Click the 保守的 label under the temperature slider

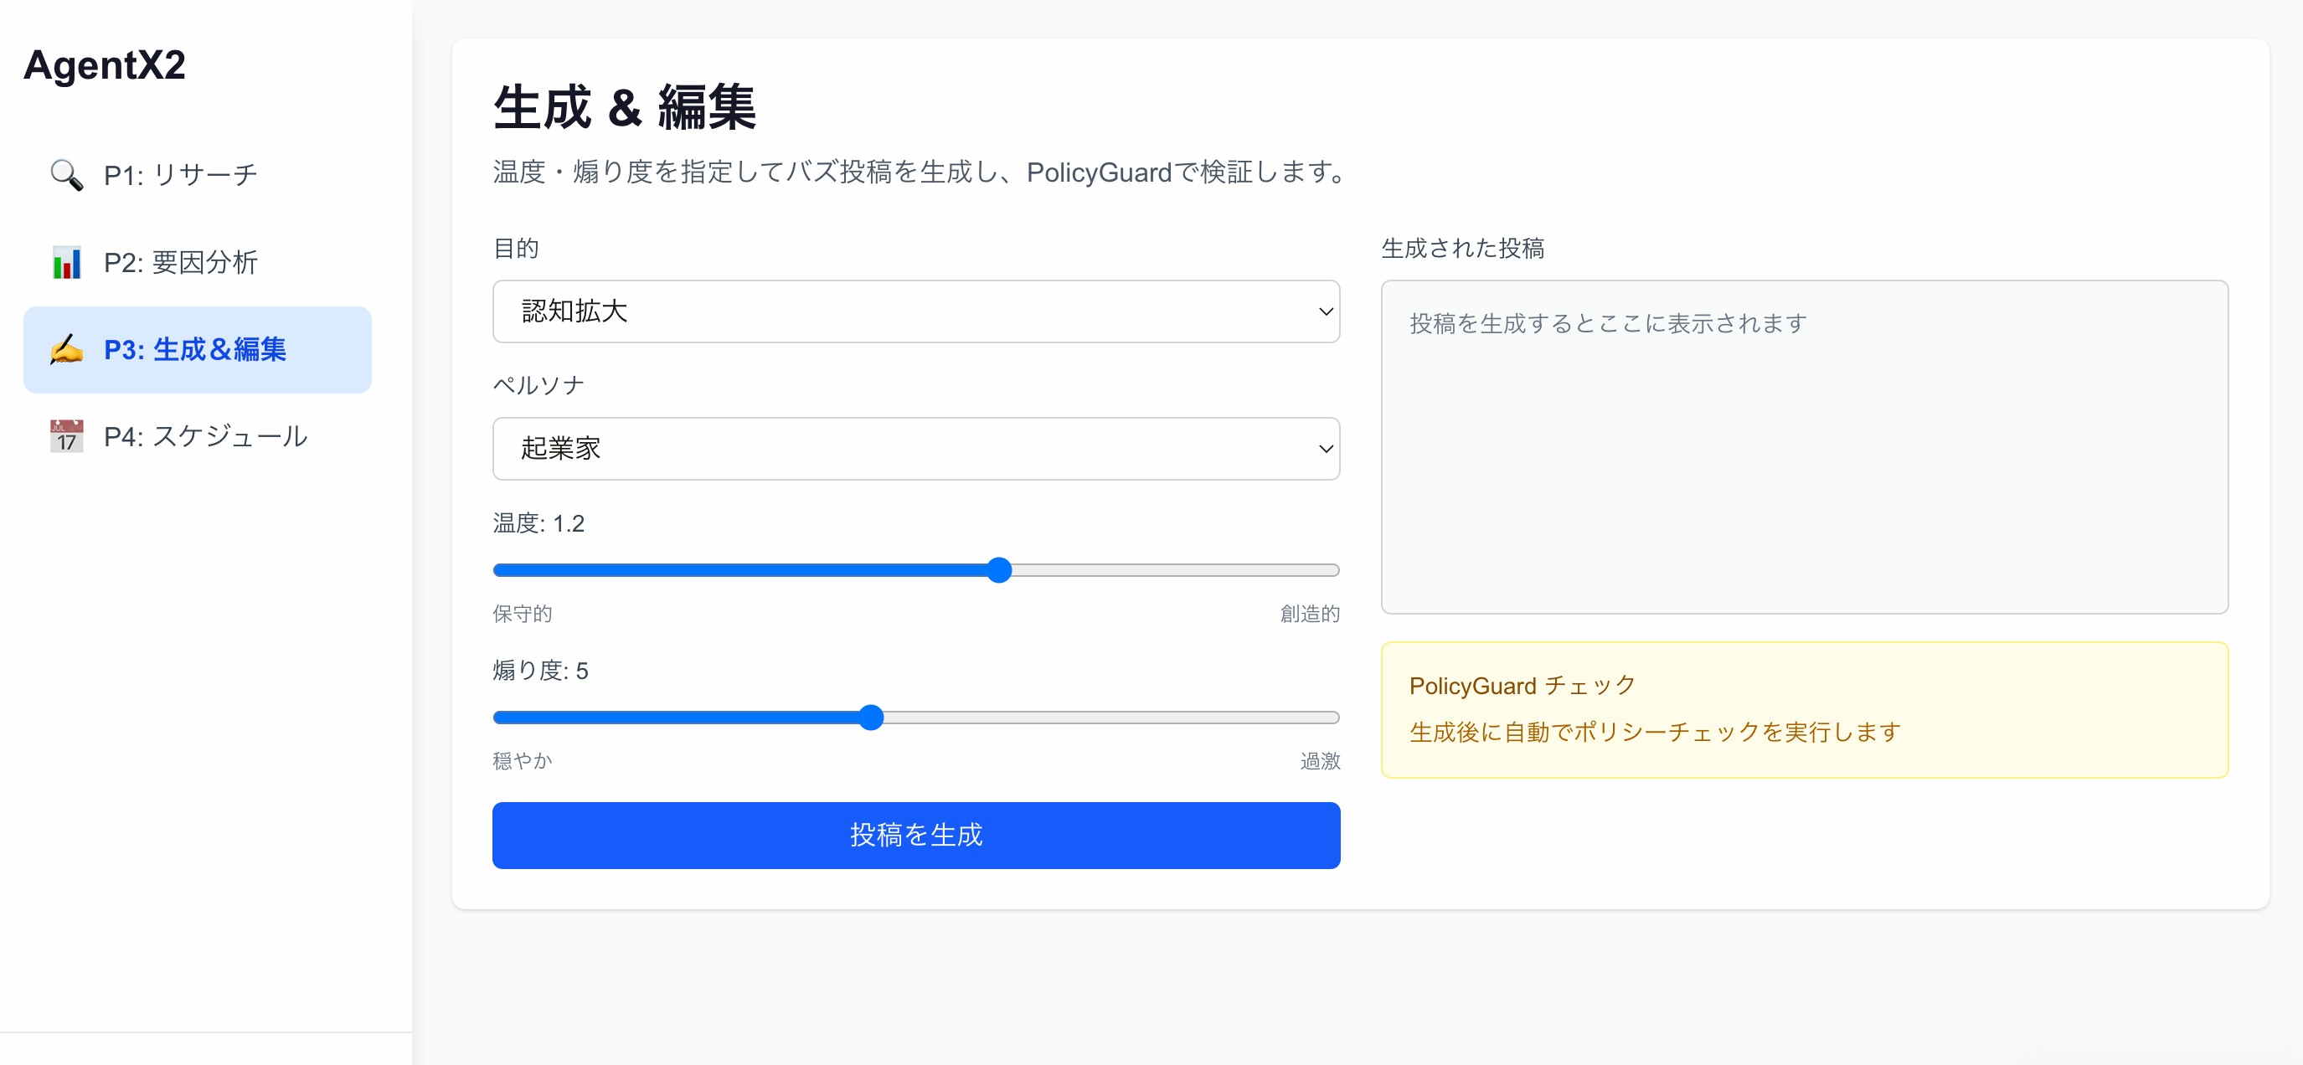(522, 614)
